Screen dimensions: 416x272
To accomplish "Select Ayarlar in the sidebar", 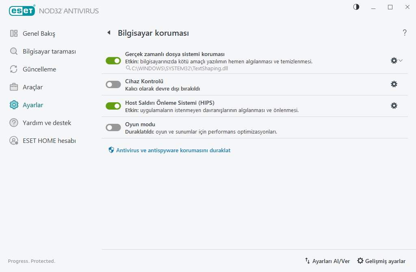I will pos(33,105).
